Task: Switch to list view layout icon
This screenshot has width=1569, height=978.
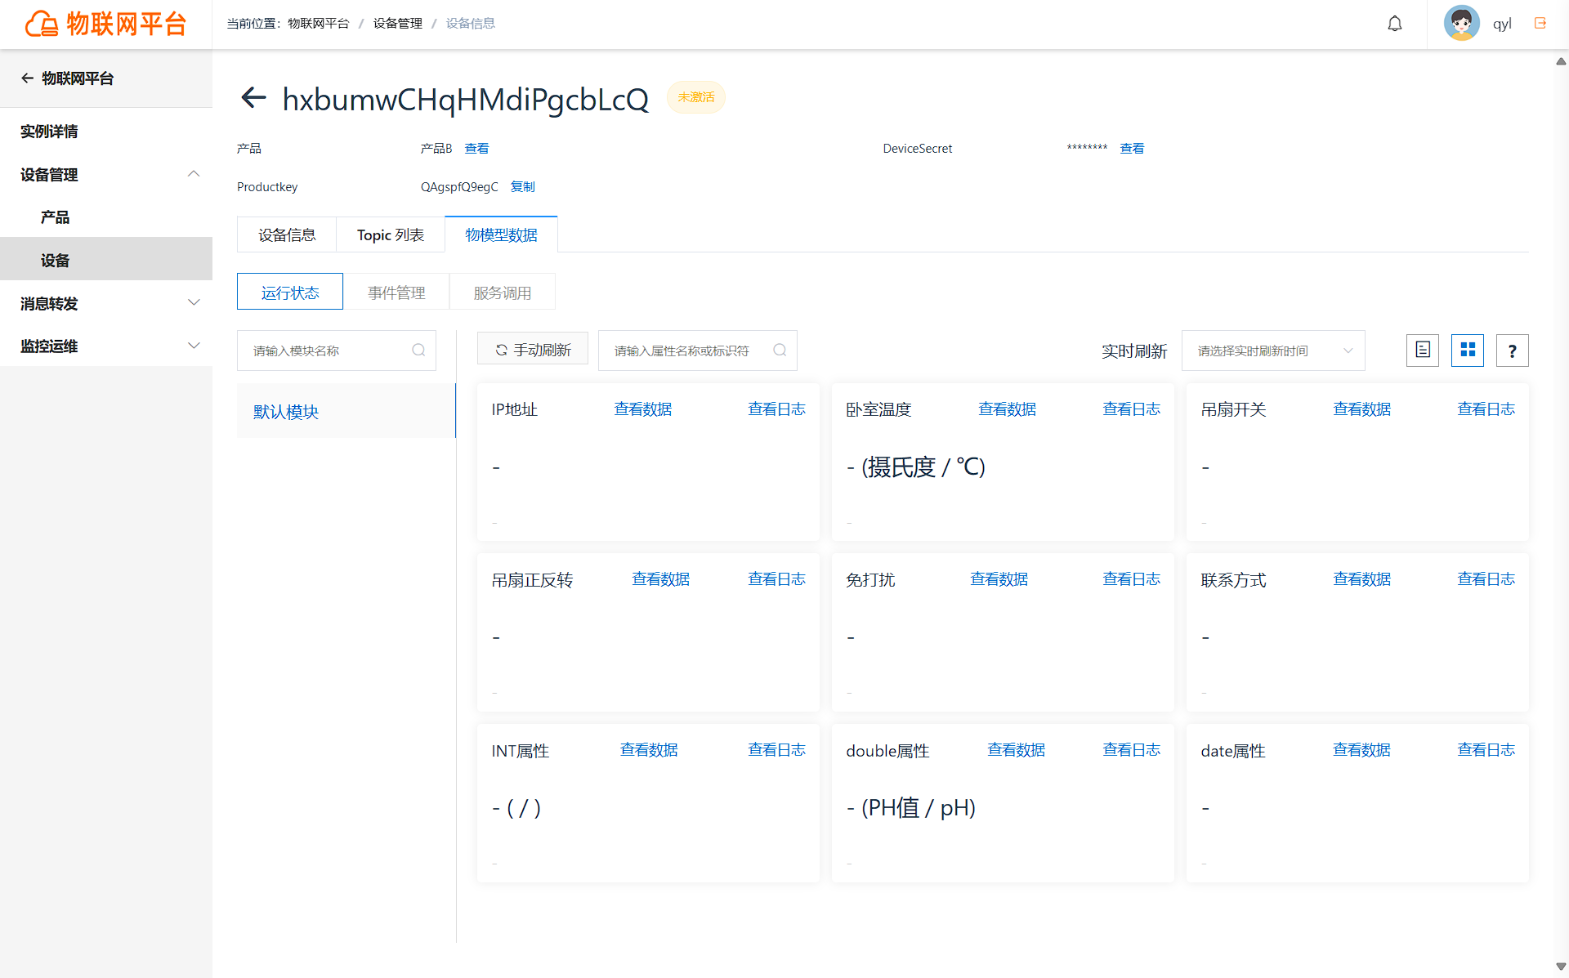Action: click(1423, 351)
